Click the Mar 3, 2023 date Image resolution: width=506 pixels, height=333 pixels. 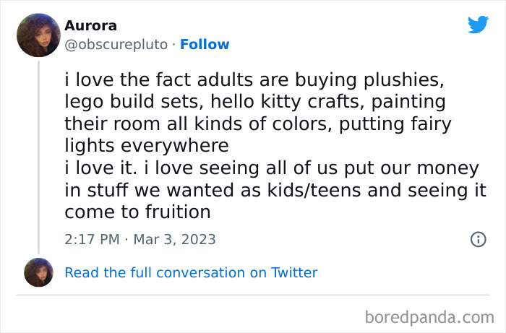(174, 239)
